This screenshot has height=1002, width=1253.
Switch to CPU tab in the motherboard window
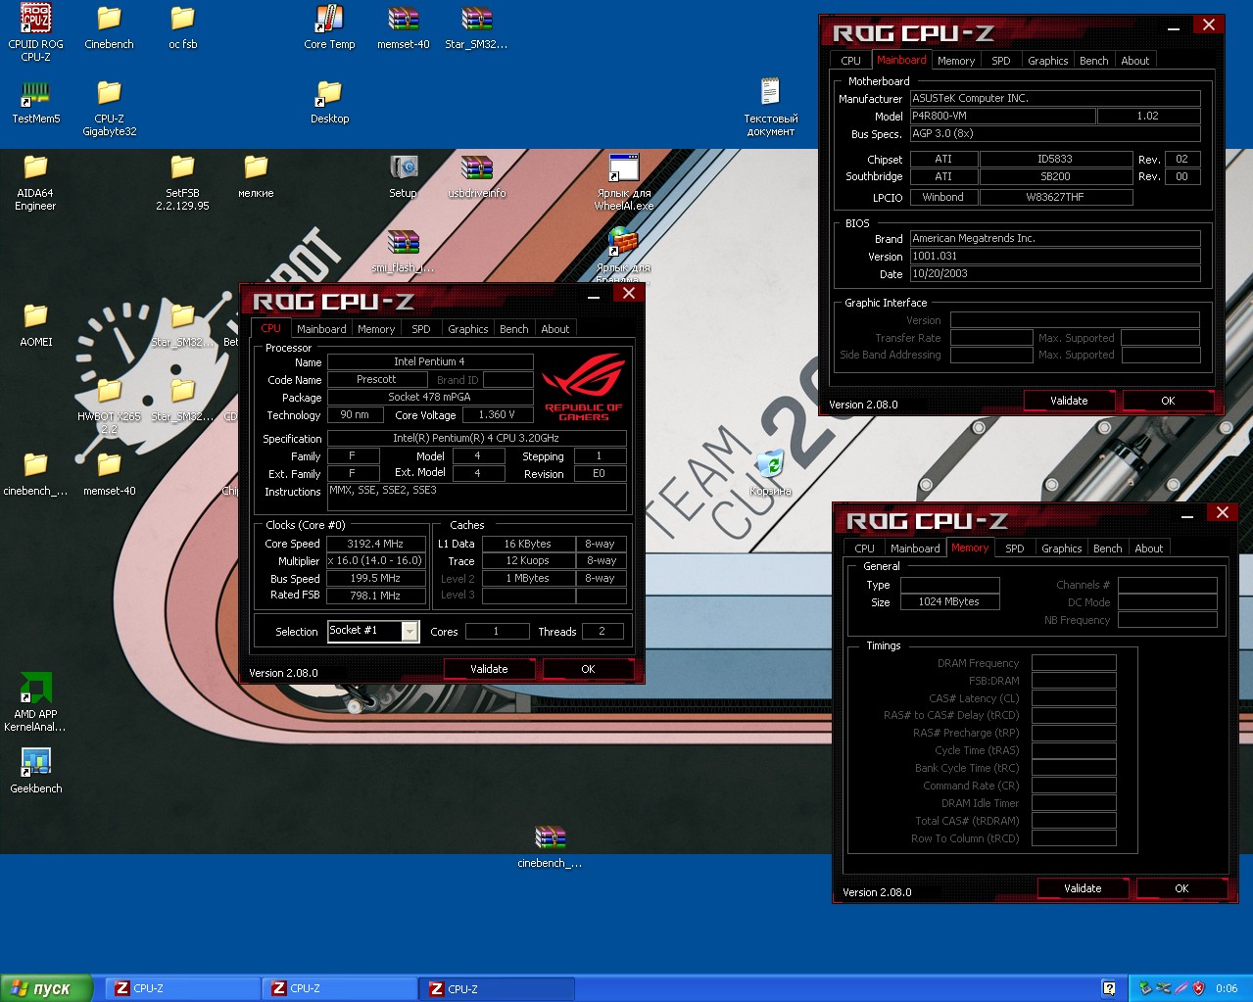coord(850,61)
